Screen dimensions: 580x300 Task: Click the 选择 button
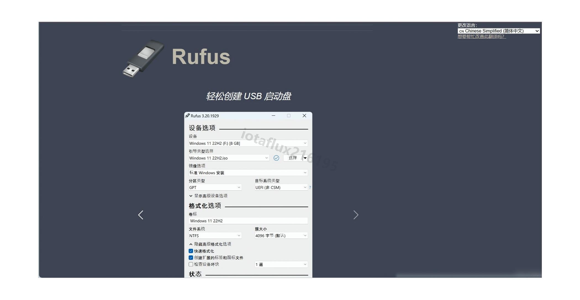point(293,158)
